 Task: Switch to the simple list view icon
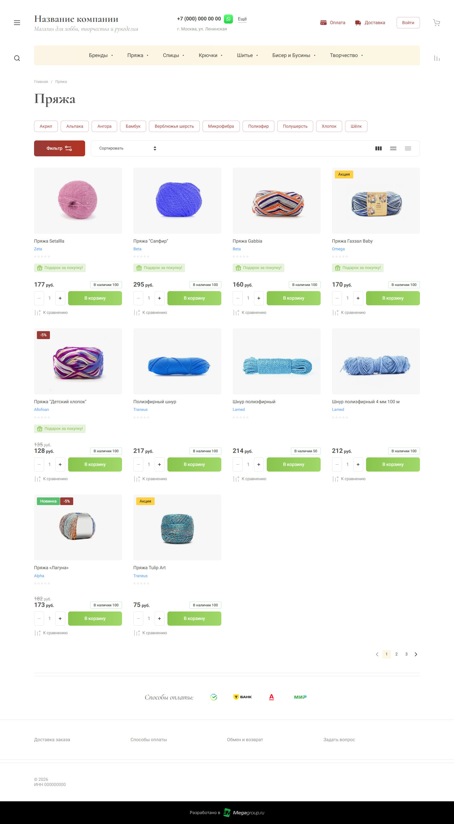(393, 148)
